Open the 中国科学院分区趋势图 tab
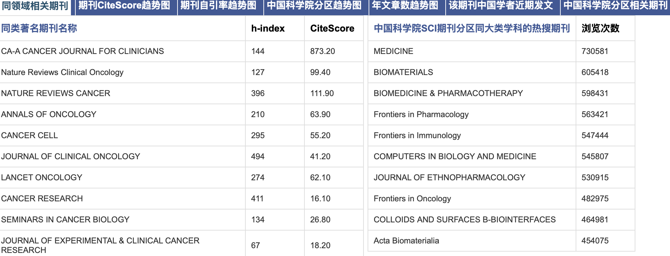 click(314, 6)
